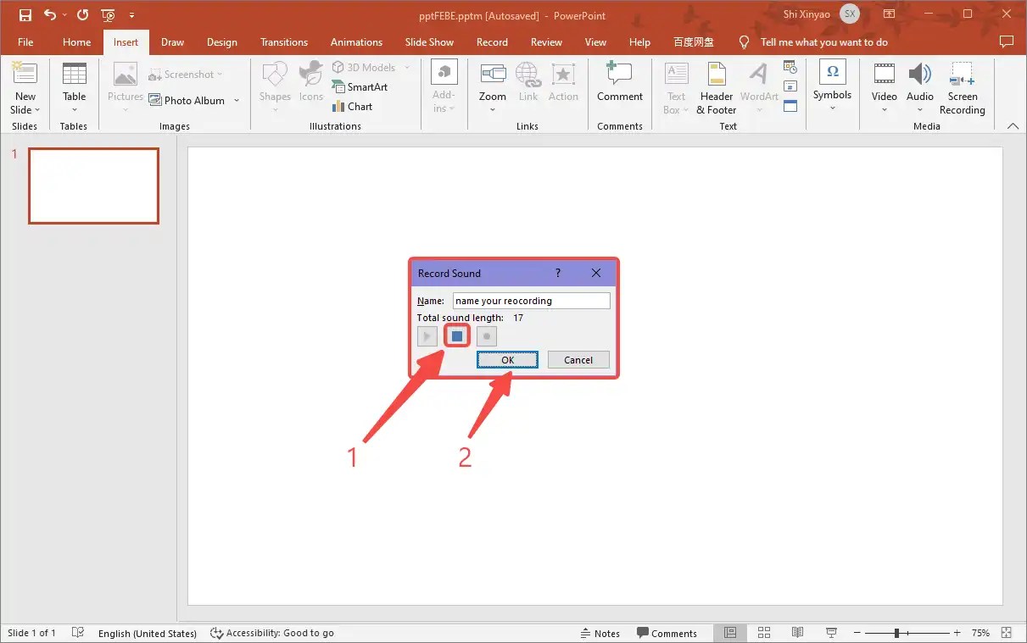
Task: Switch to the Design tab
Action: coord(222,42)
